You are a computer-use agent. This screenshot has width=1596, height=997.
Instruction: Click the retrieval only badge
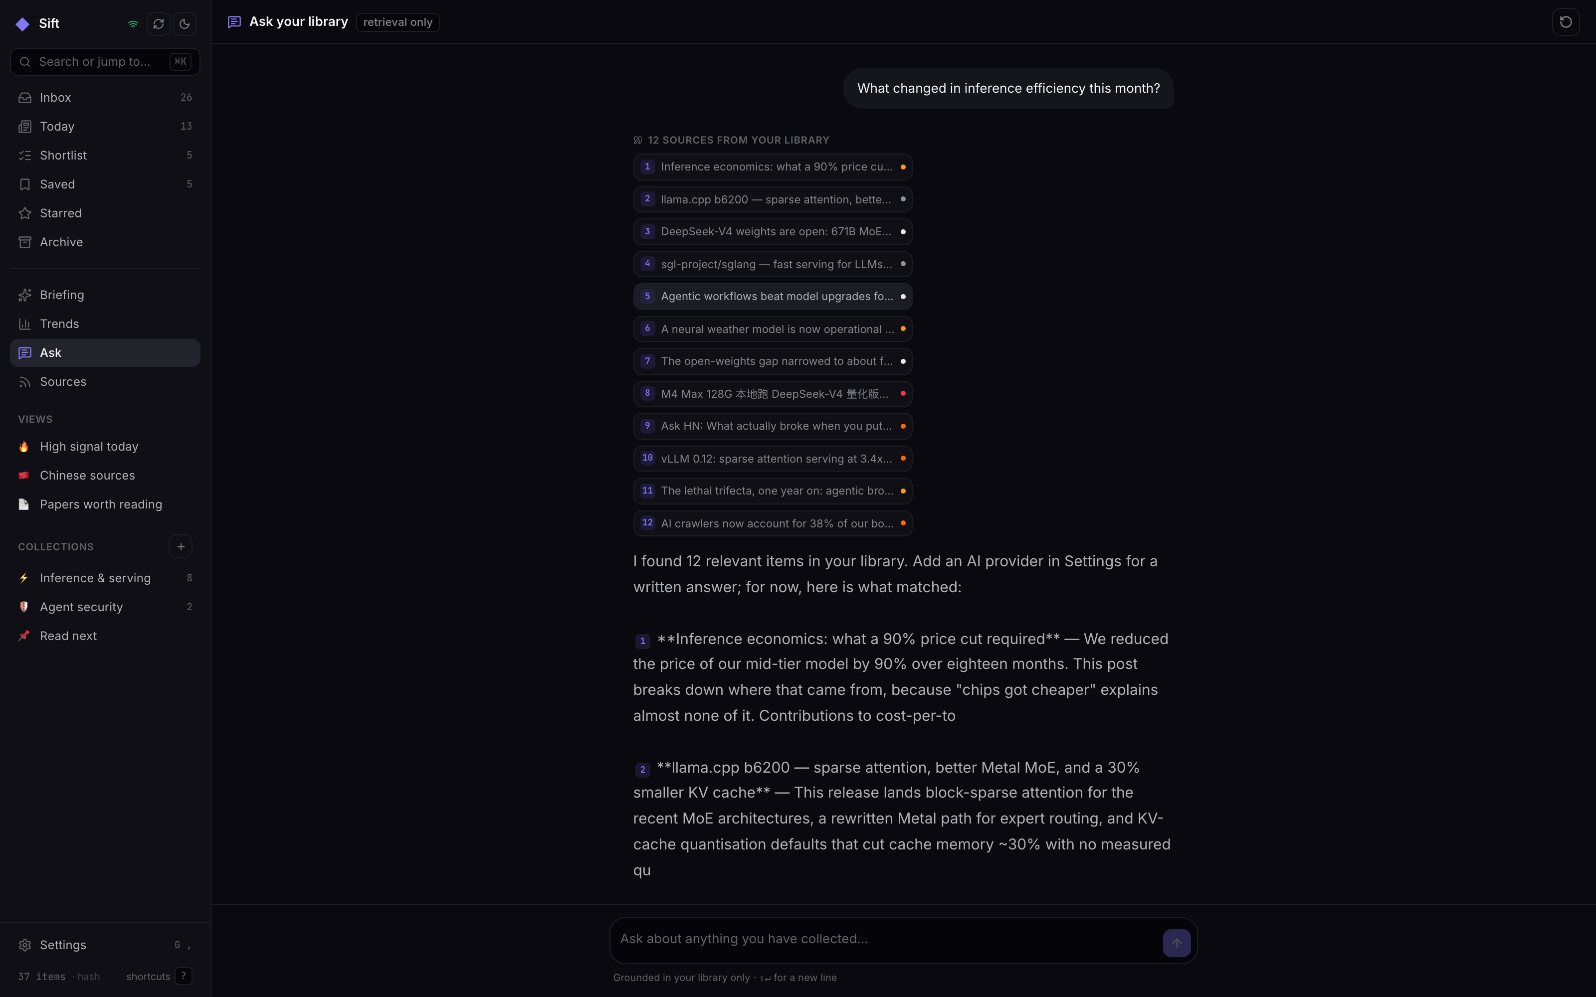coord(398,22)
